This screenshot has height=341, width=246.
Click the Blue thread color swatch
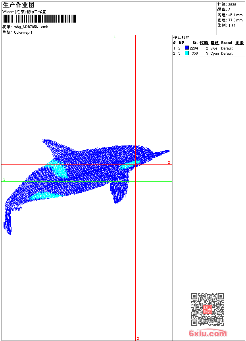(187, 48)
